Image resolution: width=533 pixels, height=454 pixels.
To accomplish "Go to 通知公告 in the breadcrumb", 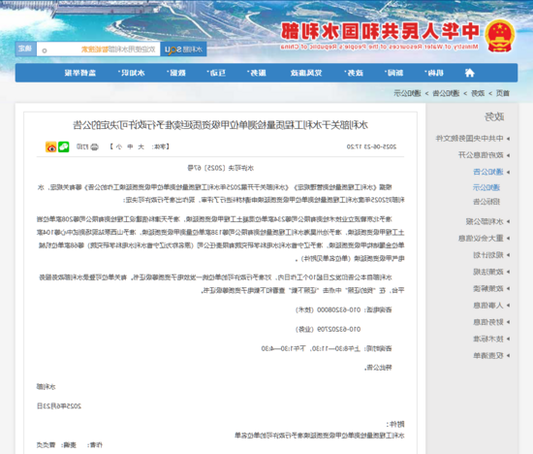I will tap(446, 93).
